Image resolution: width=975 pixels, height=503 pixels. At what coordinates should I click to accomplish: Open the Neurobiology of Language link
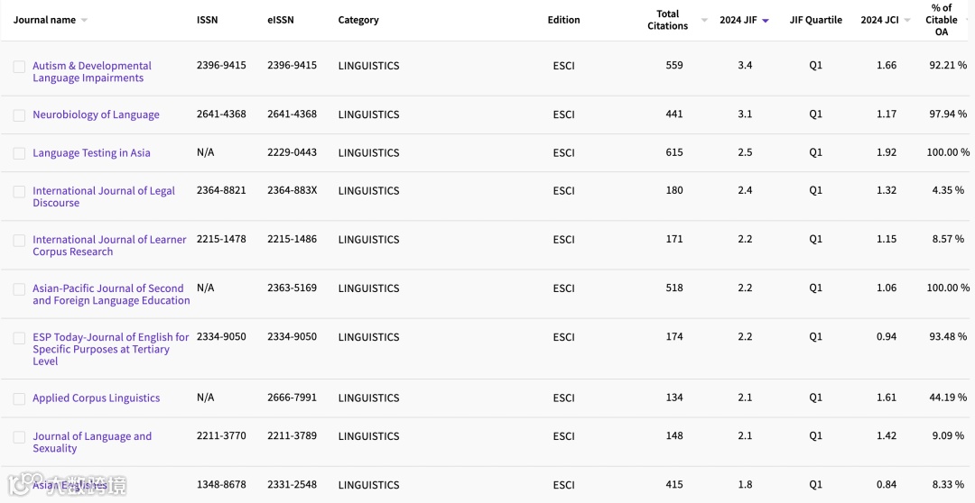click(96, 115)
